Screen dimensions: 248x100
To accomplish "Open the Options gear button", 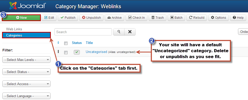I will click(x=218, y=18).
